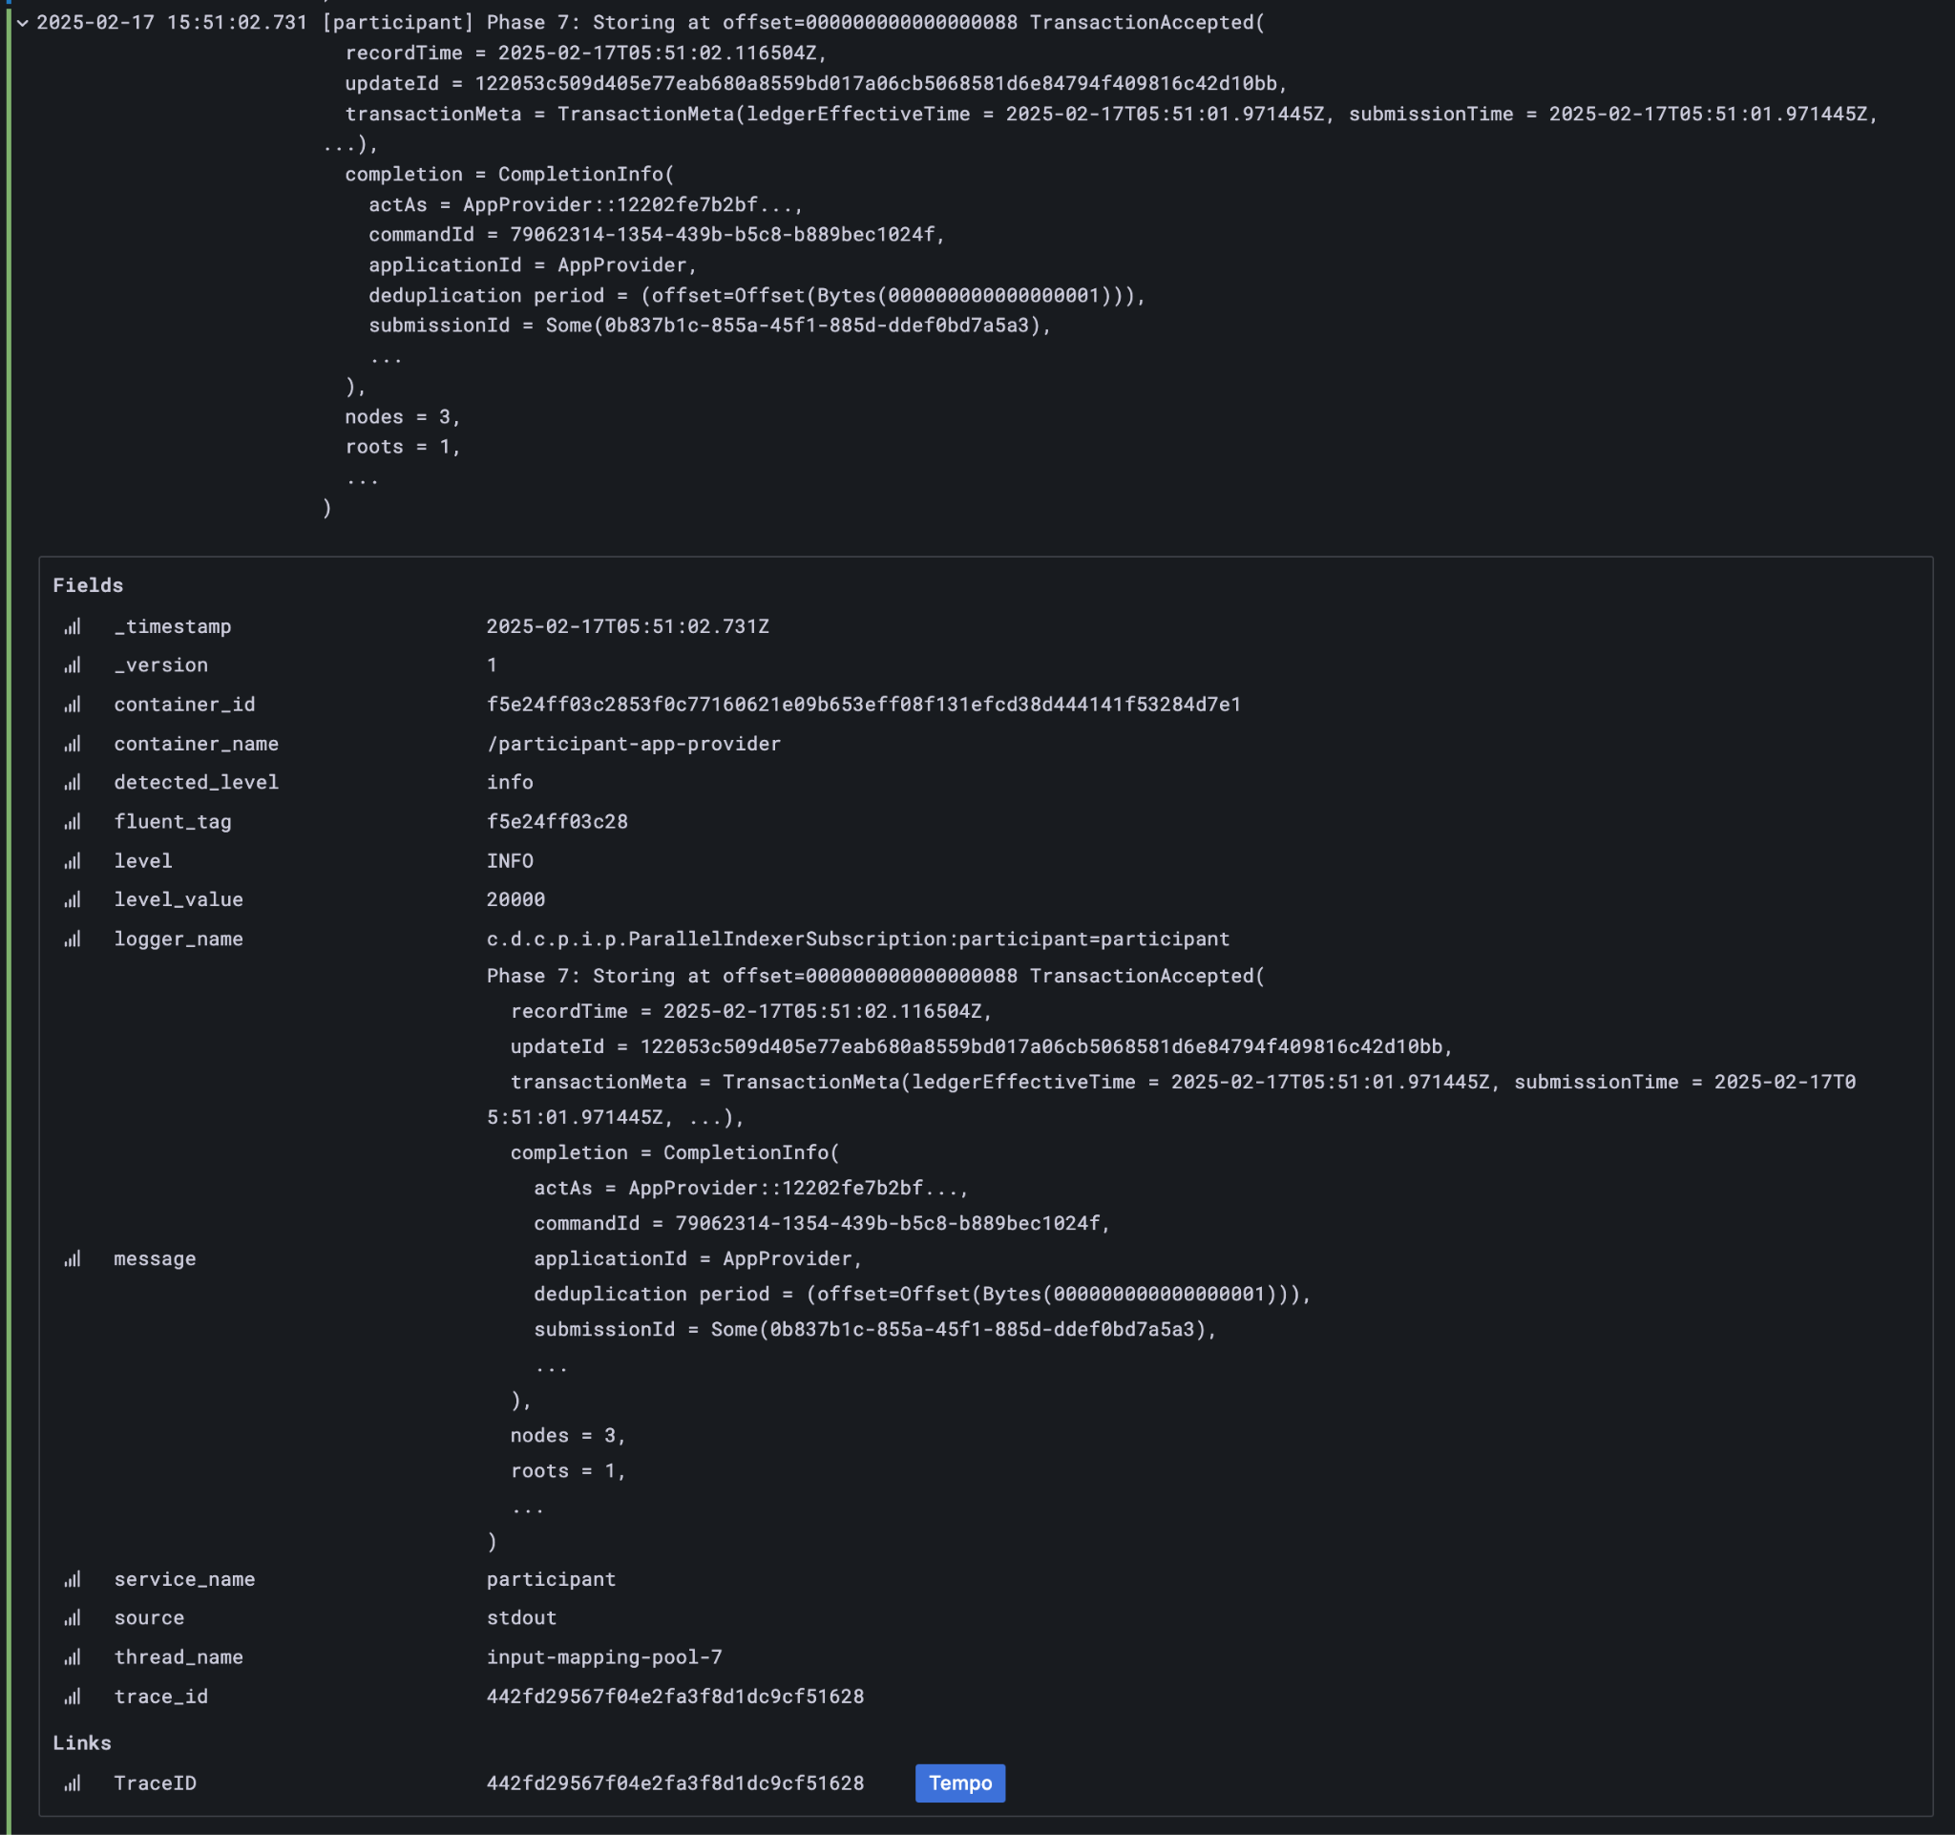1955x1835 pixels.
Task: Open stats for the _version field
Action: [x=73, y=664]
